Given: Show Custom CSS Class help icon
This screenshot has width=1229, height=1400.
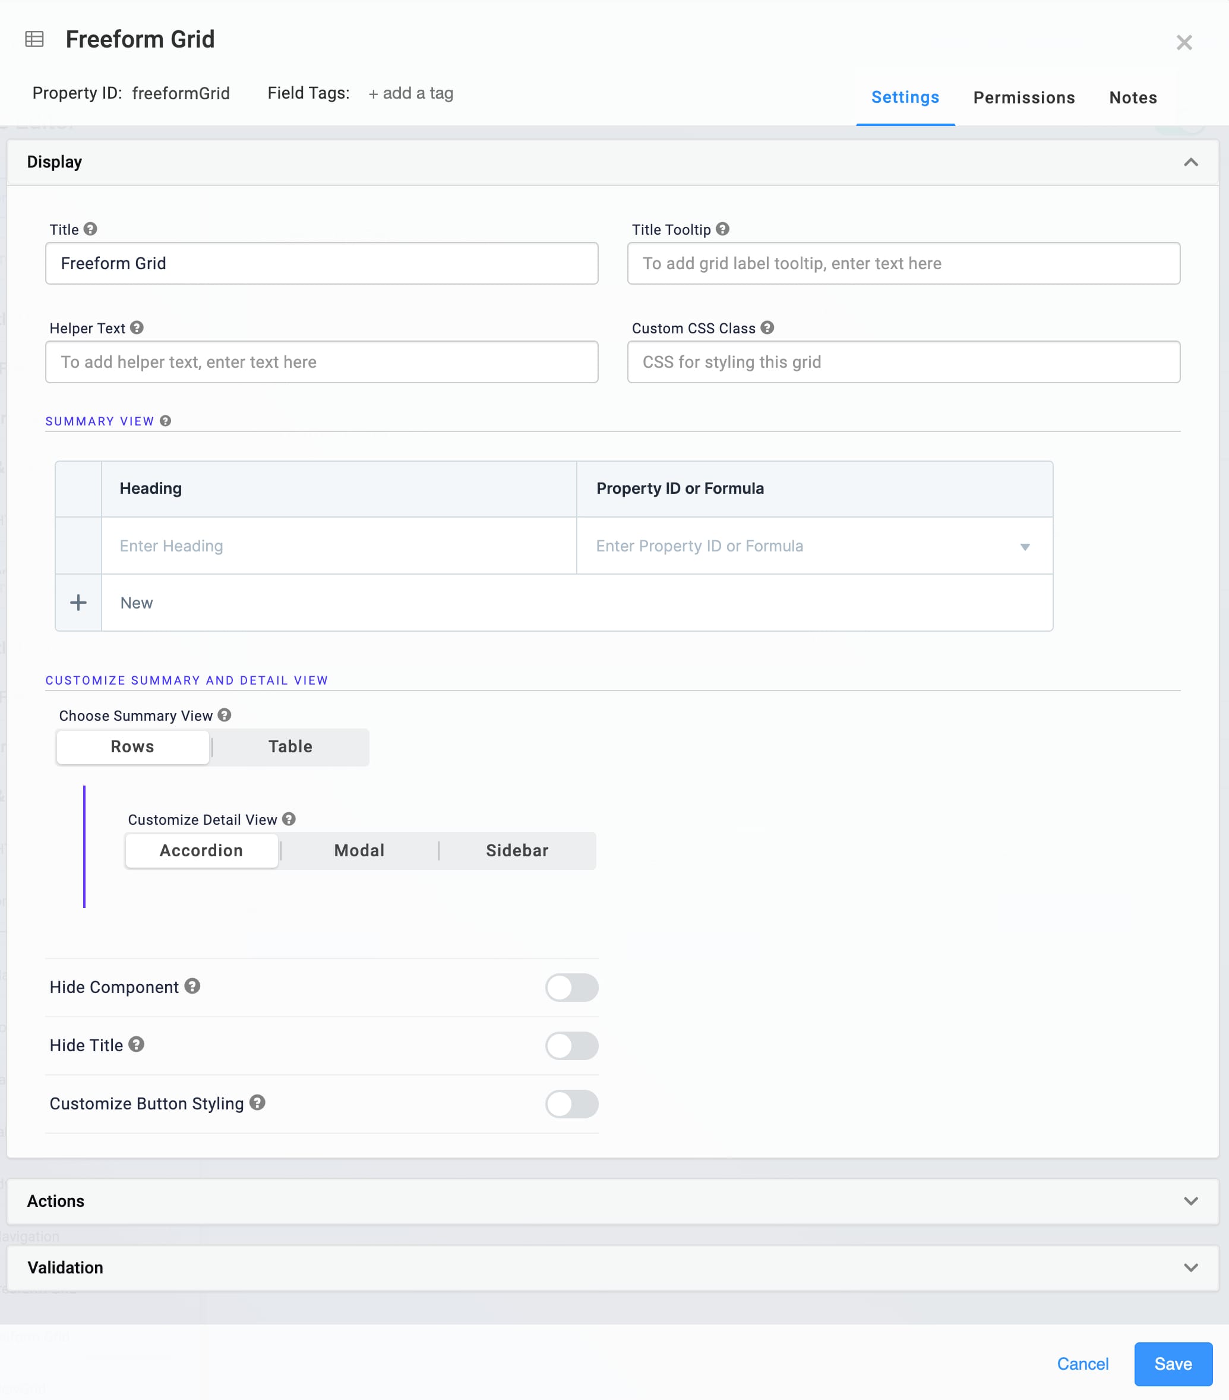Looking at the screenshot, I should tap(767, 327).
